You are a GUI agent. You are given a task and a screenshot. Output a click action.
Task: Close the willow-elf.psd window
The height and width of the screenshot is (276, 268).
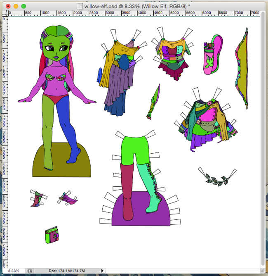point(8,6)
